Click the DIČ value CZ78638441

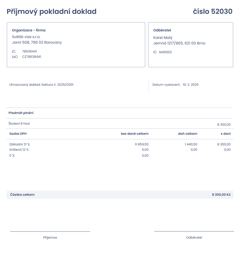31,57
